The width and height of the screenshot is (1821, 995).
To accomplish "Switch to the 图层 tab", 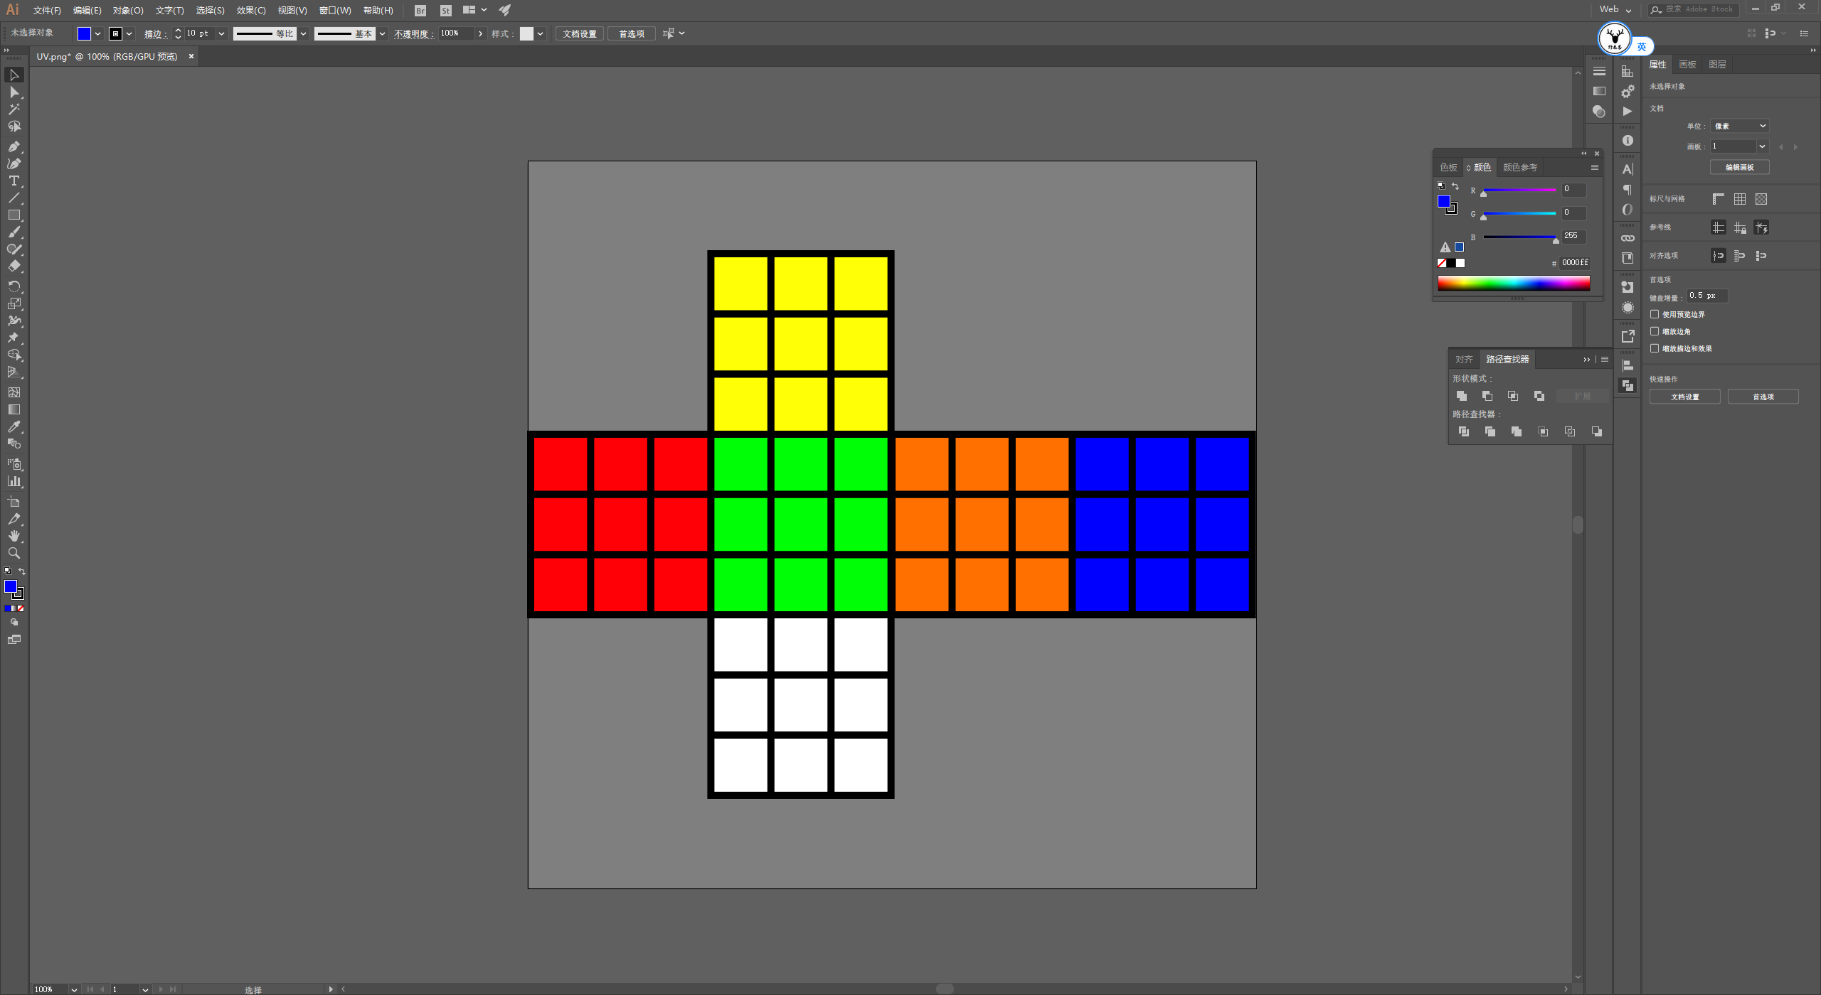I will tap(1717, 64).
